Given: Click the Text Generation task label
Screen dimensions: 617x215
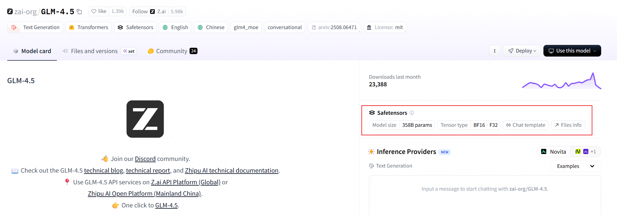Looking at the screenshot, I should [x=390, y=166].
